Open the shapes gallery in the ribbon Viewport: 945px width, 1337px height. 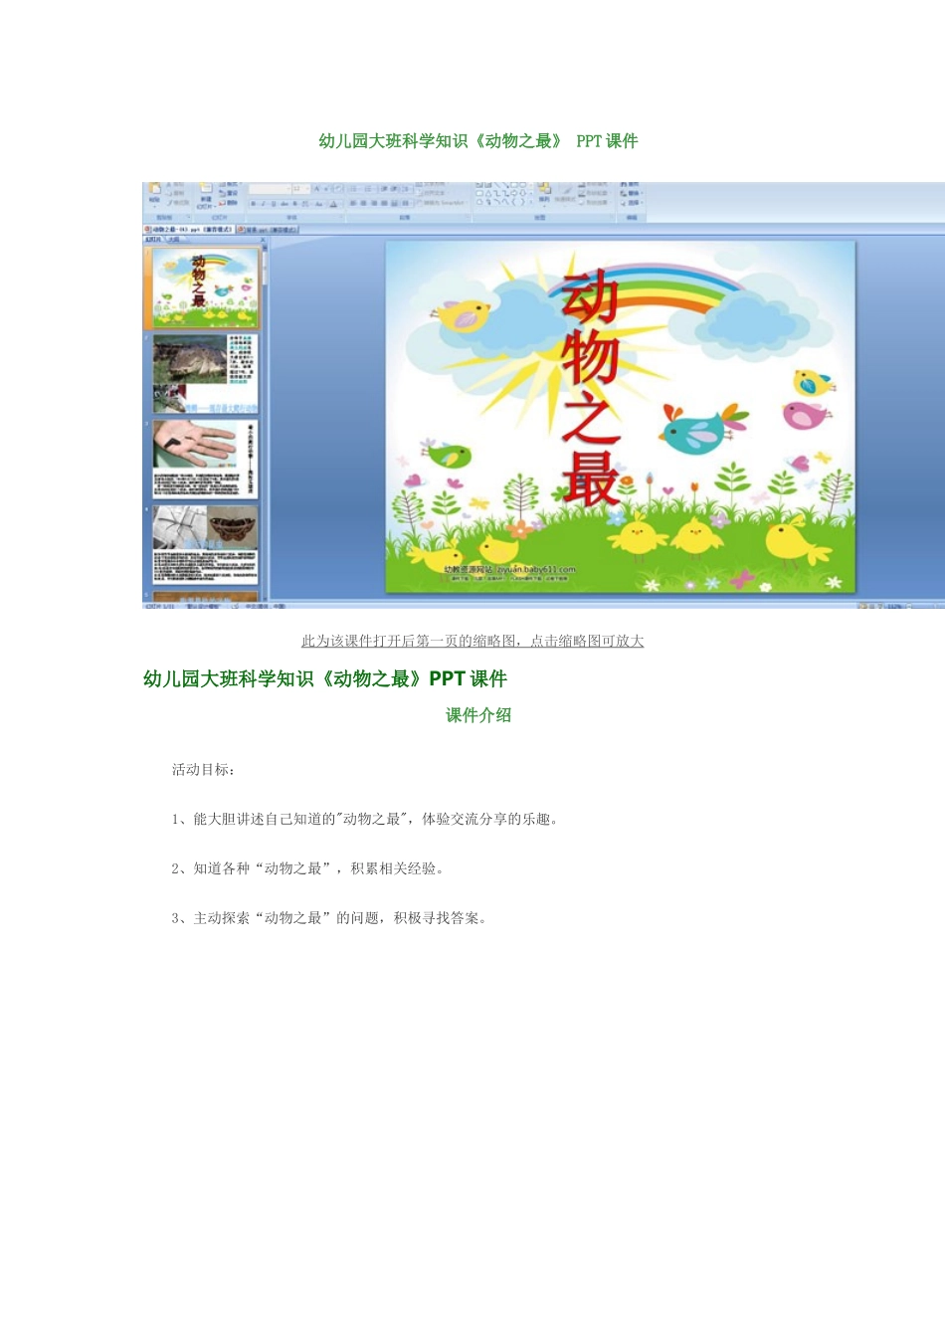503,194
